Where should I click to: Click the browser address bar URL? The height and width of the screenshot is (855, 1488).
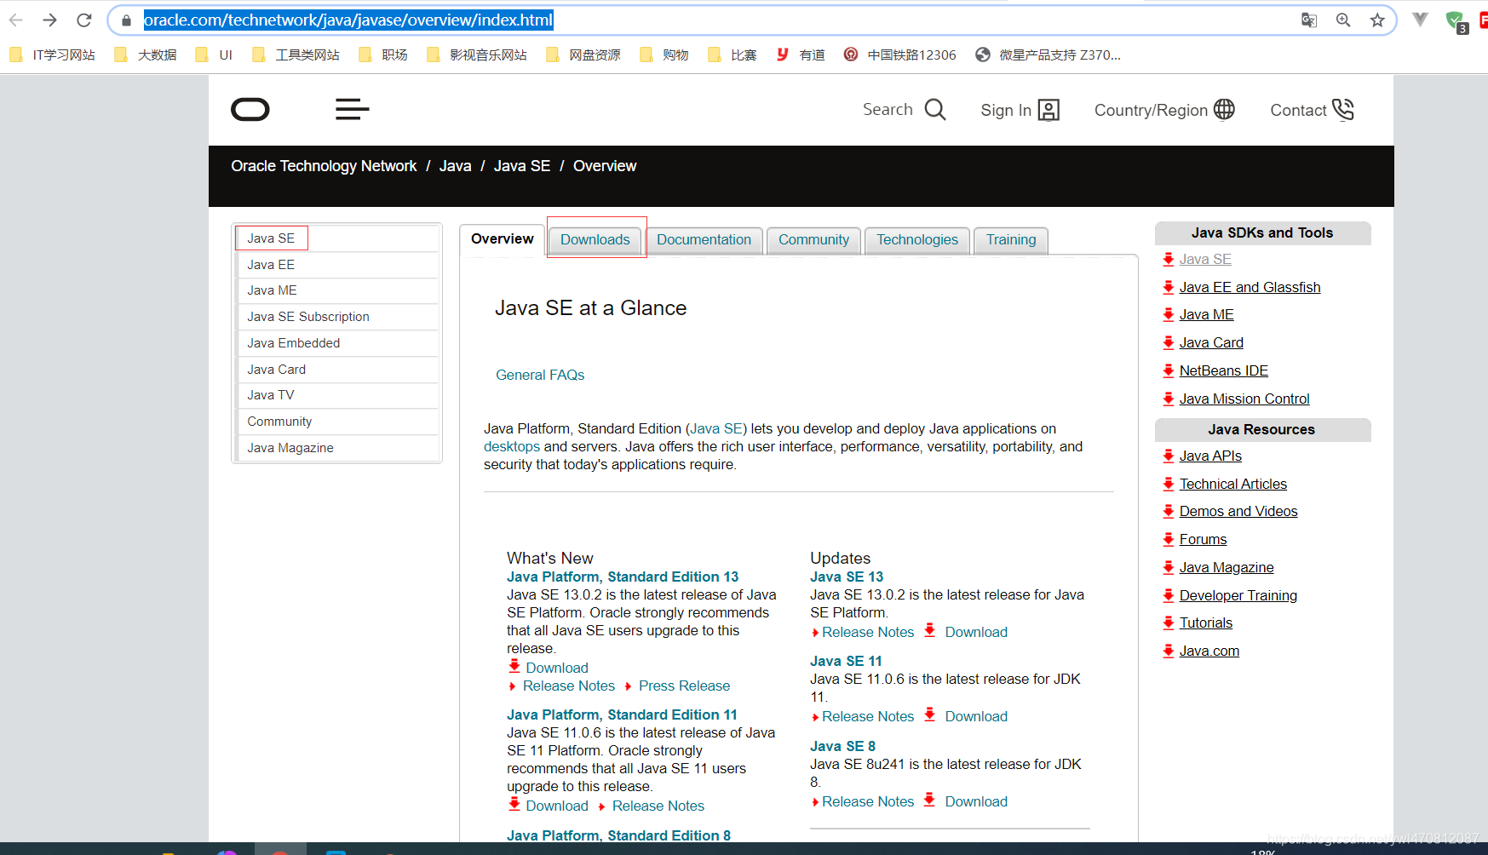click(x=348, y=20)
